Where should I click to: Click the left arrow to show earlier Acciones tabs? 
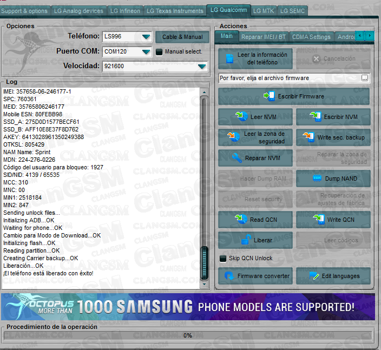click(360, 36)
